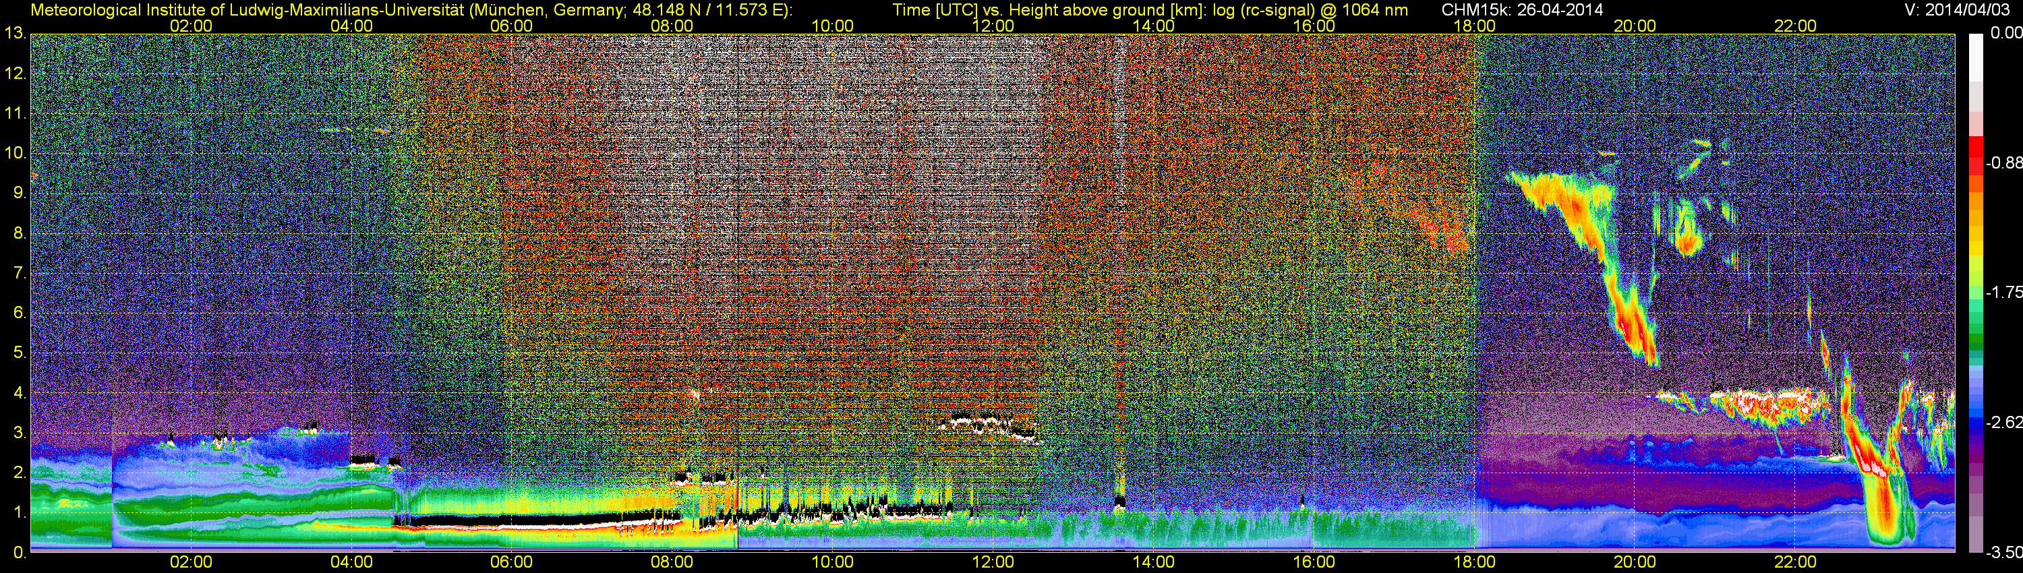The width and height of the screenshot is (2023, 573).
Task: Click the '13.' height axis label
Action: tap(15, 33)
